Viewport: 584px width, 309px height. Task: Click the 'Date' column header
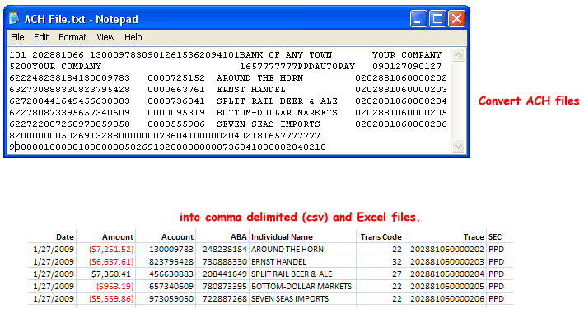coord(65,237)
